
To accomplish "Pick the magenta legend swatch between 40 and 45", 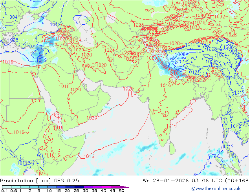I will [x=106, y=187].
